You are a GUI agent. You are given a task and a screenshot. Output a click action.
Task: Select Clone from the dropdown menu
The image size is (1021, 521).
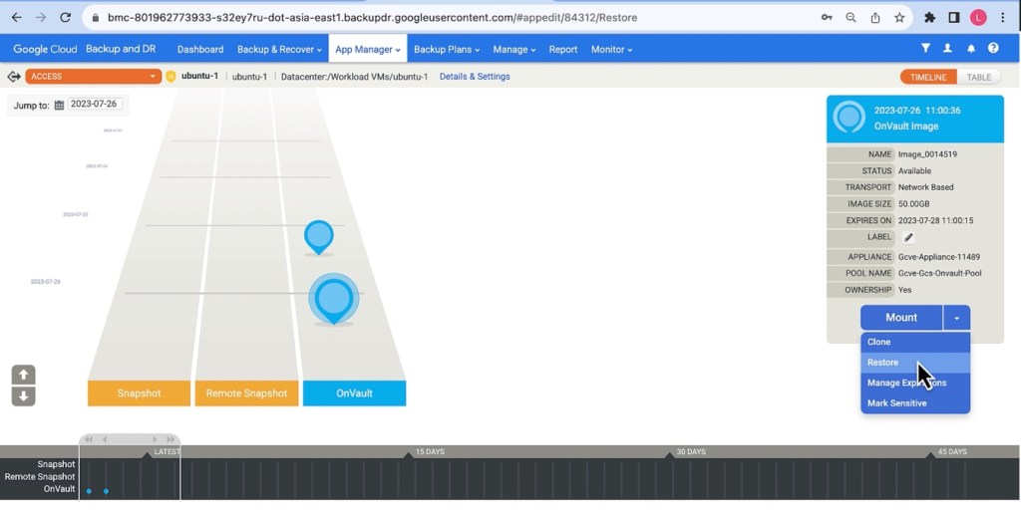coord(879,342)
